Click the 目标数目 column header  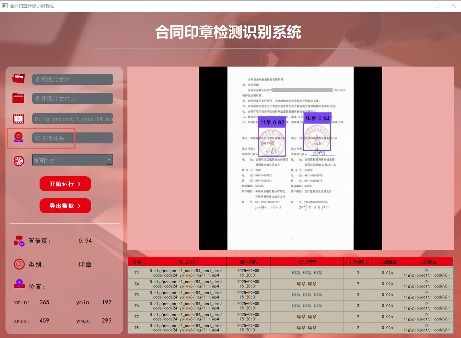pyautogui.click(x=358, y=262)
